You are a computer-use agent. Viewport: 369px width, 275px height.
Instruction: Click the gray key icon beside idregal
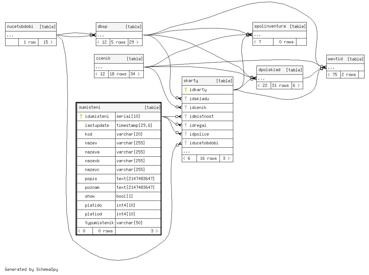tap(186, 125)
